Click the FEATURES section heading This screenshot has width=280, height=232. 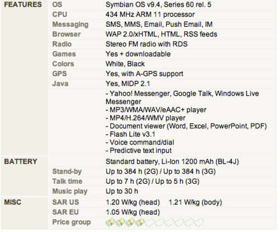click(x=23, y=4)
